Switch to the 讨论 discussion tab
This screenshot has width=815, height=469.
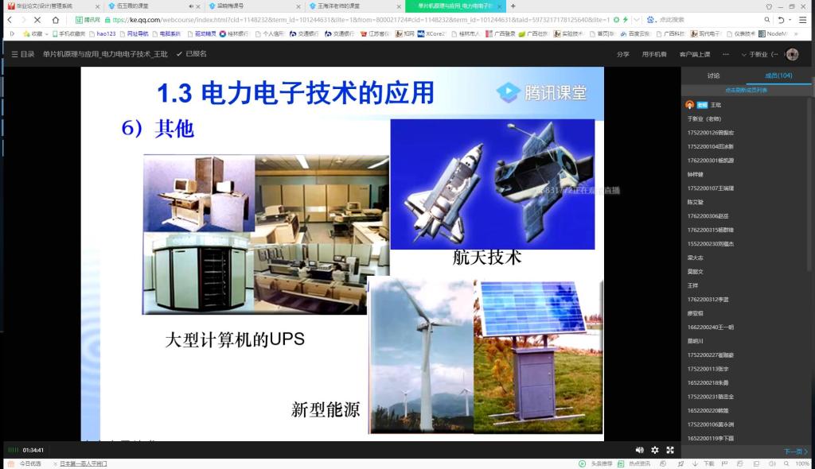coord(713,76)
